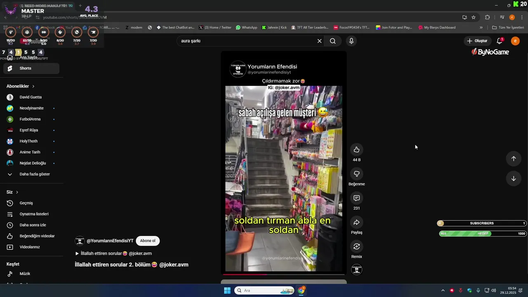Image resolution: width=528 pixels, height=297 pixels.
Task: Open Chrome three-dot menu
Action: coord(522,17)
